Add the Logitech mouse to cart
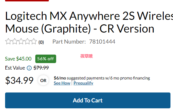This screenshot has width=173, height=112. coord(88,100)
